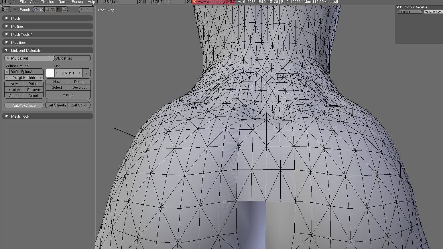Open the ME:catsuit mesh datablock dropdown
This screenshot has height=249, width=443.
click(7, 58)
